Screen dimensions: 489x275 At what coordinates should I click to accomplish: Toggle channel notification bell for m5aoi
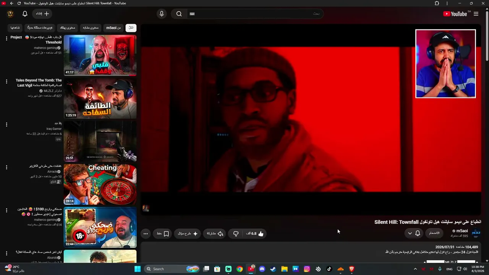[x=418, y=233]
